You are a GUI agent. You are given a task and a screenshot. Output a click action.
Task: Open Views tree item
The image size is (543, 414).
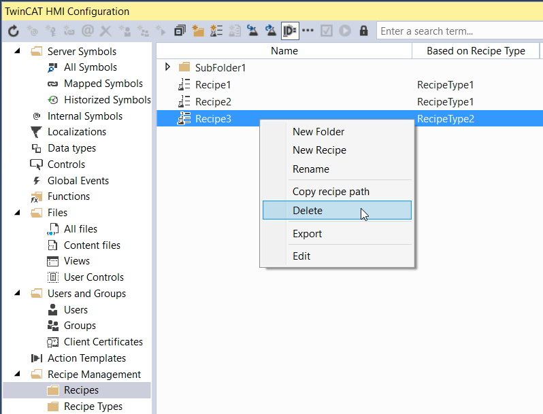coord(76,261)
